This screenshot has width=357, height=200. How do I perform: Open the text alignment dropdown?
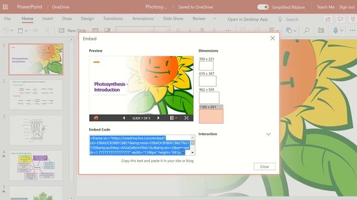click(x=274, y=30)
